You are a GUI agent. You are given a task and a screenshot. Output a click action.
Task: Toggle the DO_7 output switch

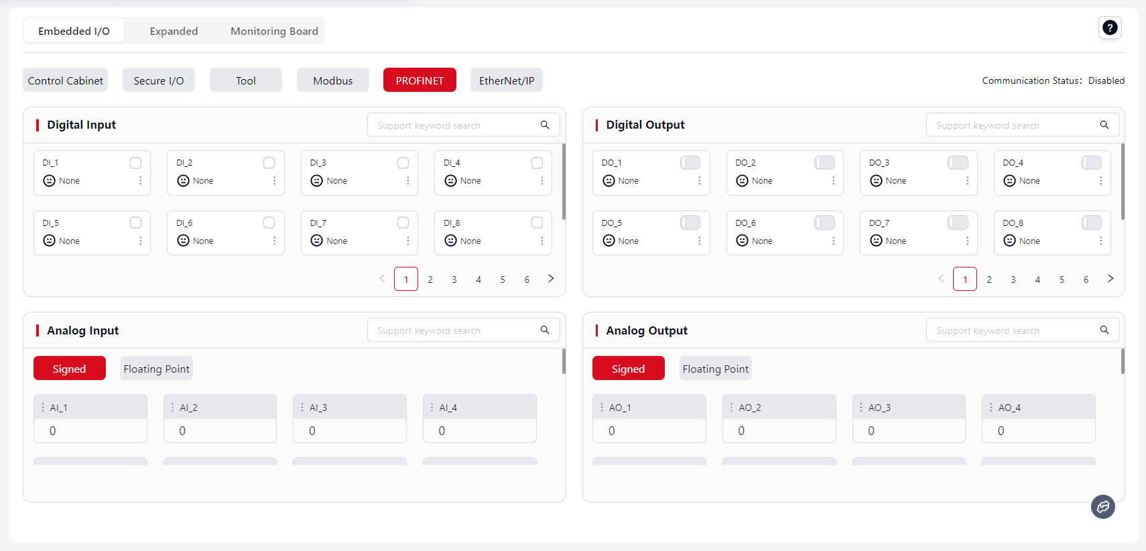click(x=957, y=223)
